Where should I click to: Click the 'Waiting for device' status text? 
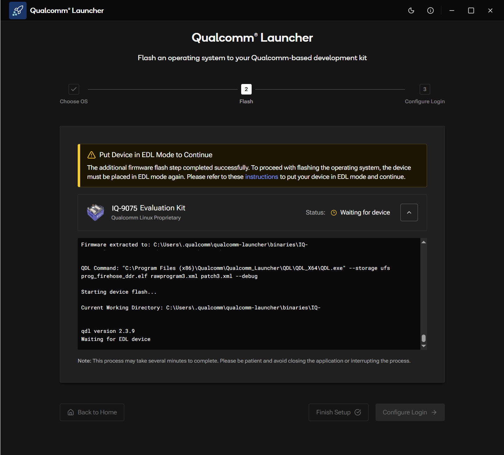click(365, 212)
